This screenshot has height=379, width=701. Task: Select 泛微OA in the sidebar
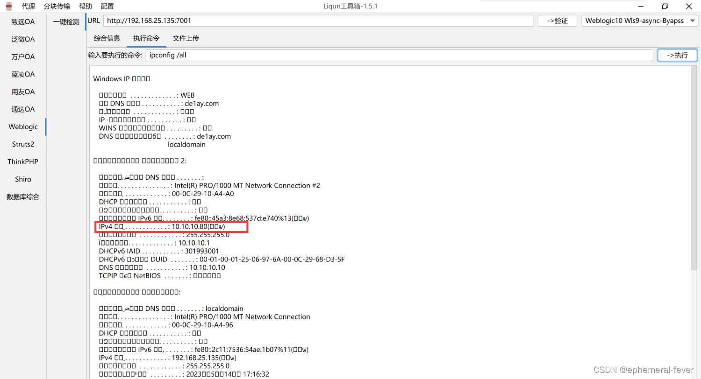coord(23,39)
